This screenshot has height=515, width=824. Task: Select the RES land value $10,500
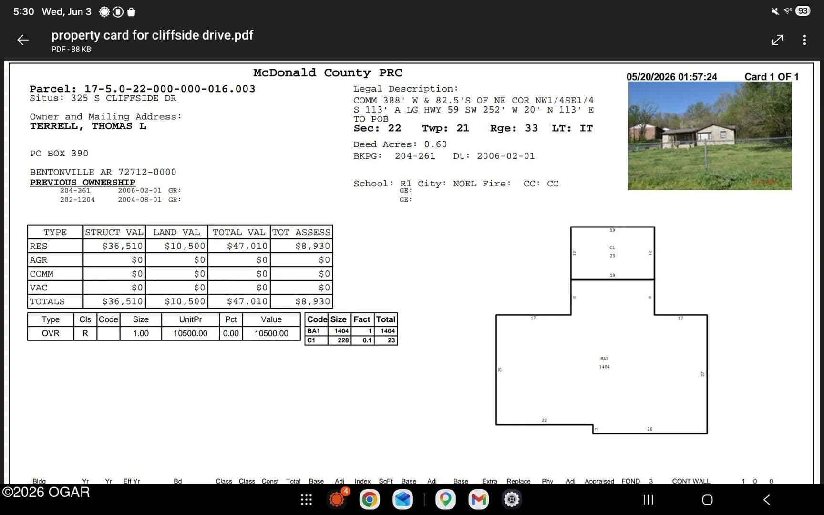185,246
